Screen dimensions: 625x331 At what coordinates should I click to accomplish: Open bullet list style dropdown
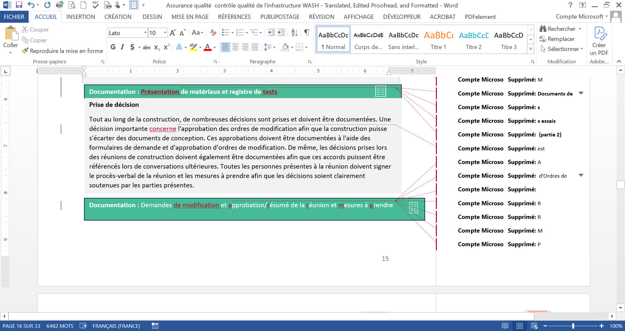232,32
